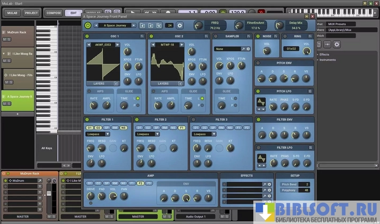Toggle the synth power button

(x=88, y=25)
